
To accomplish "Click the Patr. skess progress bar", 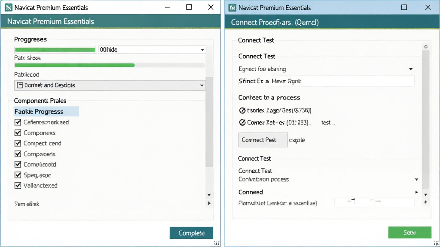I will [110, 65].
